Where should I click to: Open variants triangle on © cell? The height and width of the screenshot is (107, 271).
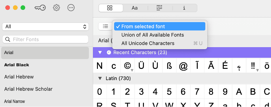click(132, 70)
